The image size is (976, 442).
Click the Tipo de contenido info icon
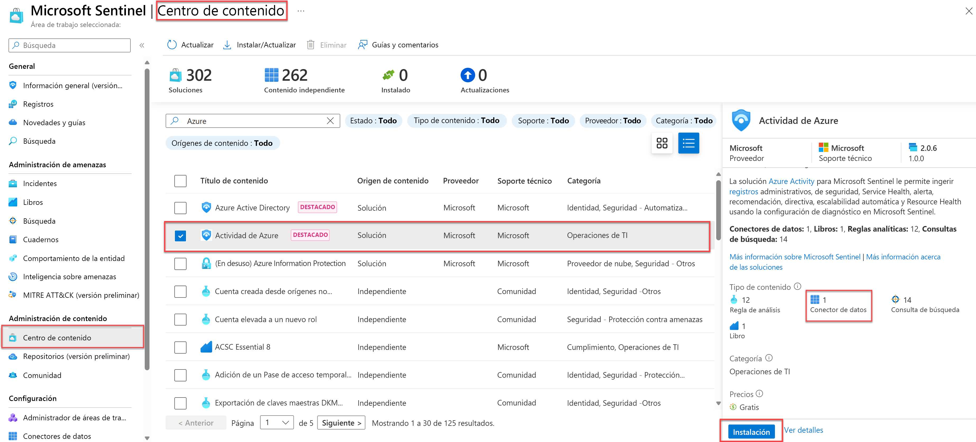coord(797,286)
